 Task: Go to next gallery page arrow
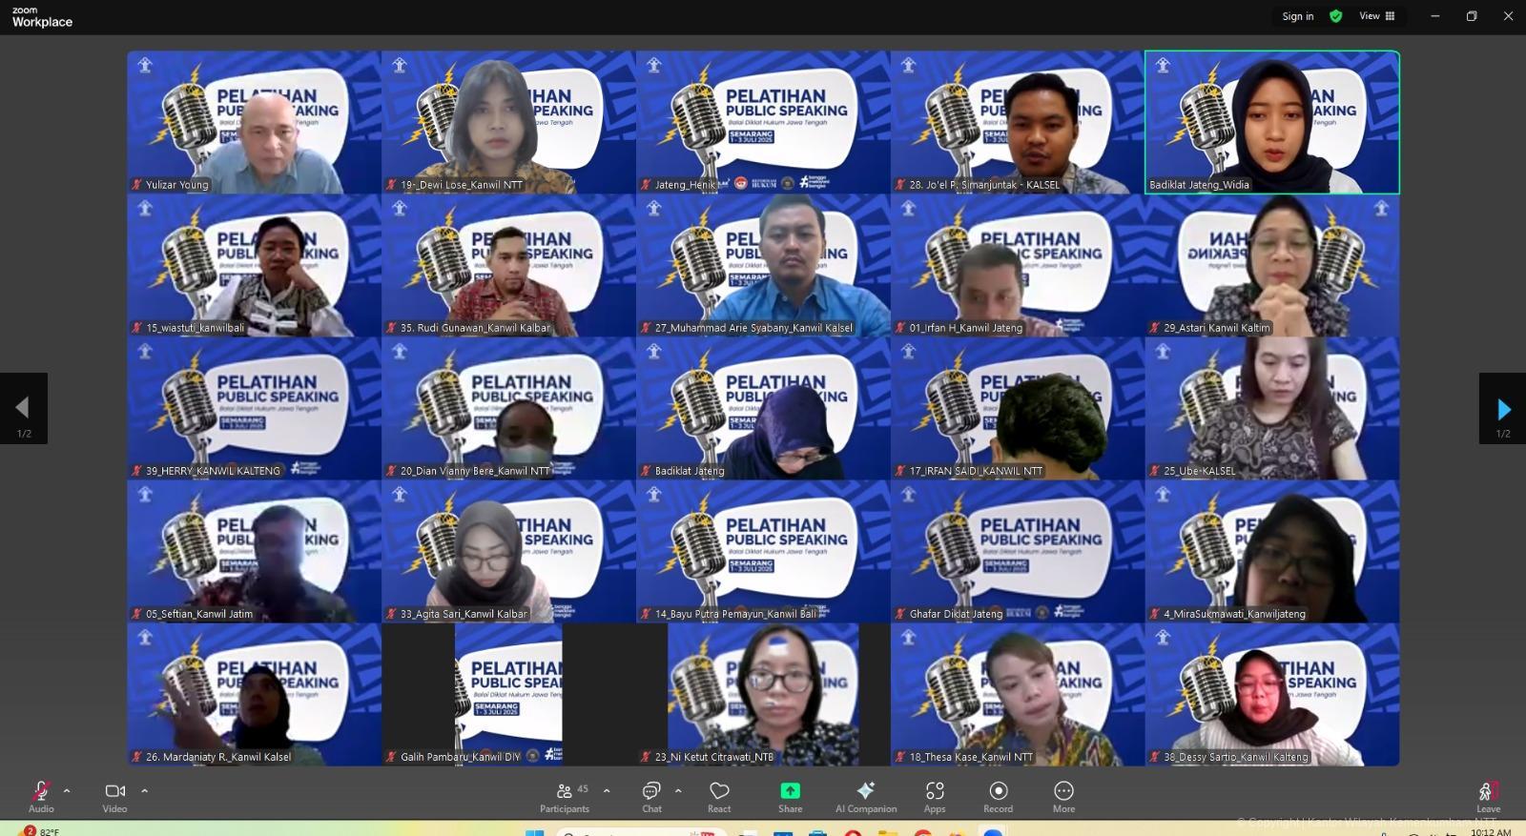[x=1502, y=409]
